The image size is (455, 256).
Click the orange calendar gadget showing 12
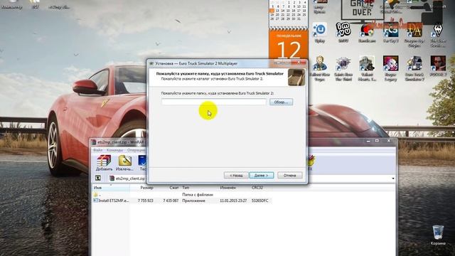pos(288,45)
